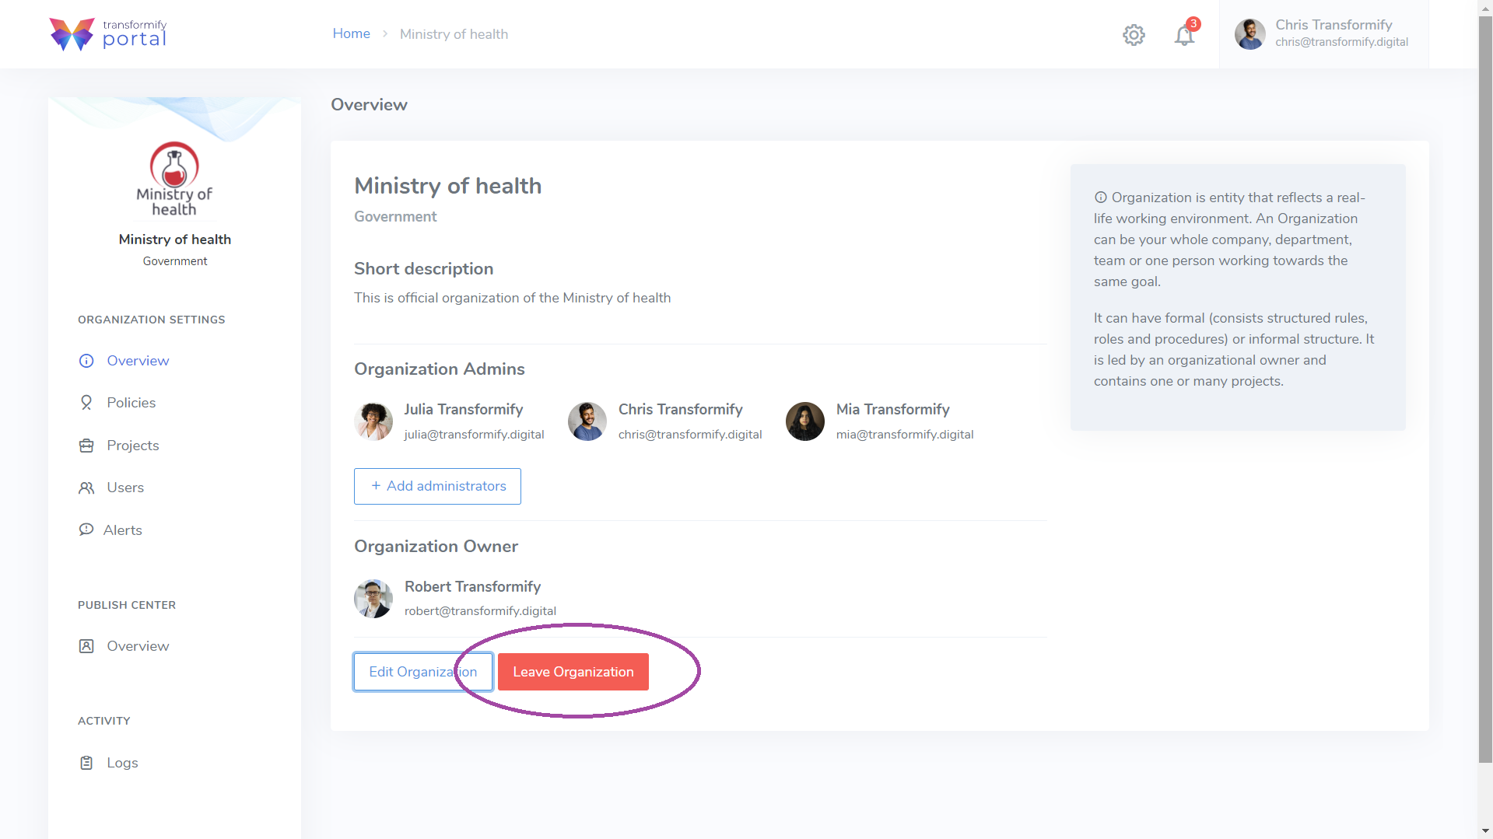Click the scrollbar down arrow
The image size is (1493, 839).
tap(1485, 831)
